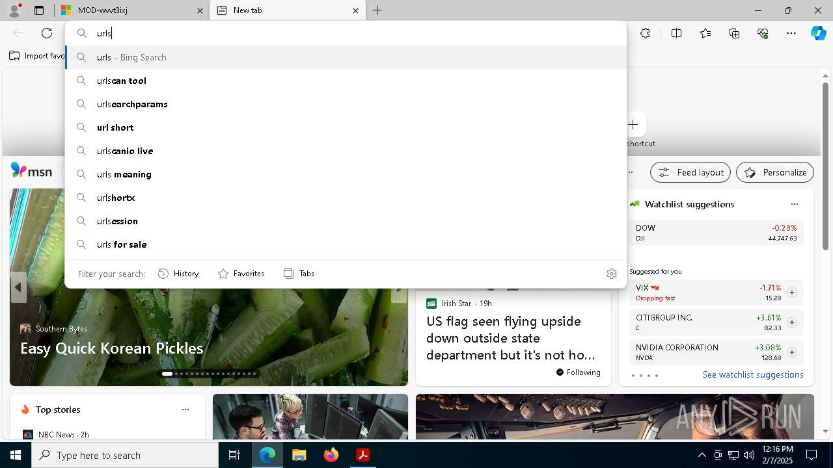
Task: Open search suggestion settings gear
Action: (611, 274)
